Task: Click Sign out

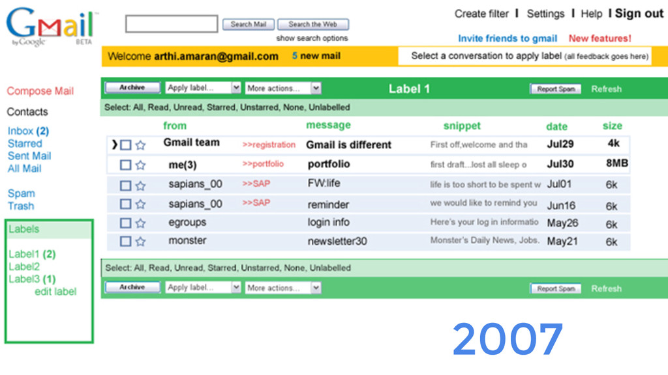Action: tap(639, 14)
